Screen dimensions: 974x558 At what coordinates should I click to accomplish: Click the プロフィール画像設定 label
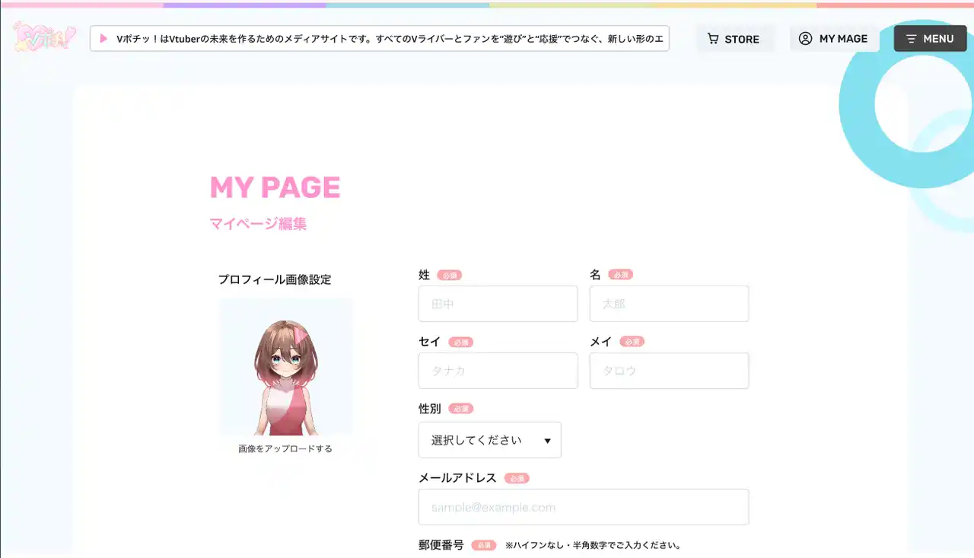275,279
